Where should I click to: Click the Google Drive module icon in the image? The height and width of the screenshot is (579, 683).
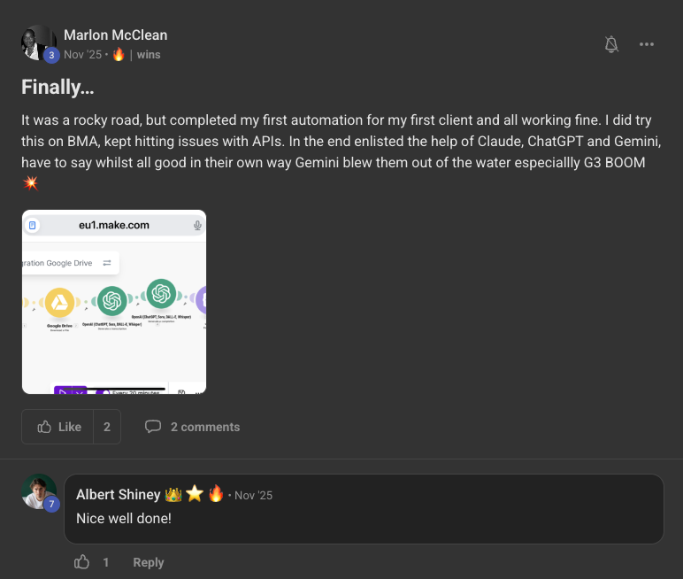pyautogui.click(x=60, y=304)
